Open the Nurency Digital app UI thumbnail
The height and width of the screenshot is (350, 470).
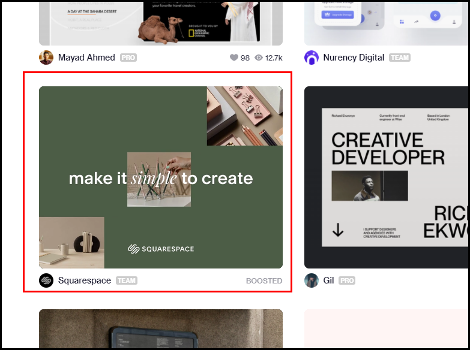386,23
